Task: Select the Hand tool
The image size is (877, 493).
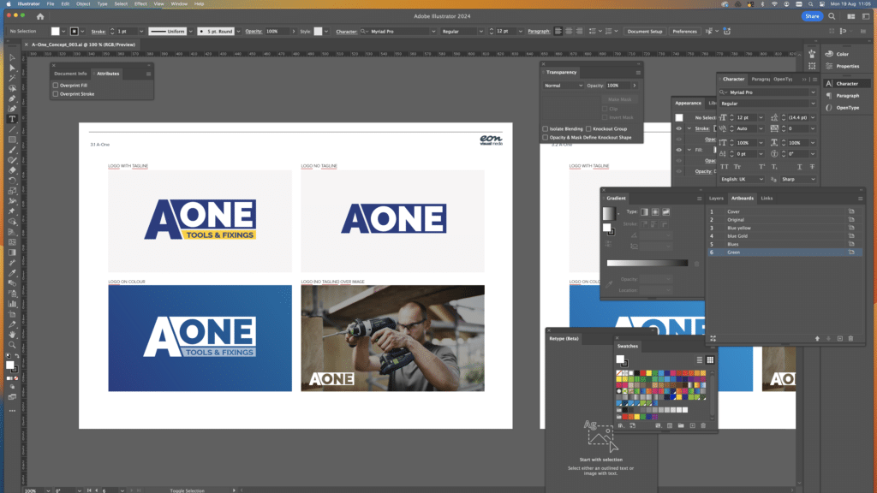Action: (x=12, y=335)
